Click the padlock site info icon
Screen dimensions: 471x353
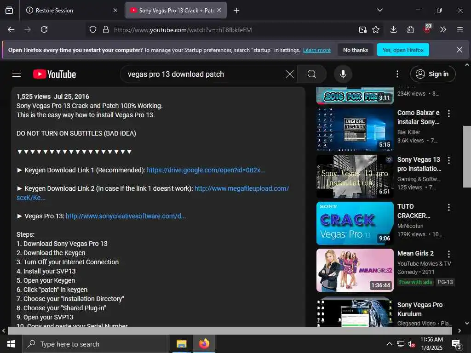105,30
